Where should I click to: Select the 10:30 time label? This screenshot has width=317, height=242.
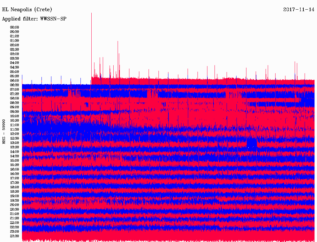(x=15, y=121)
